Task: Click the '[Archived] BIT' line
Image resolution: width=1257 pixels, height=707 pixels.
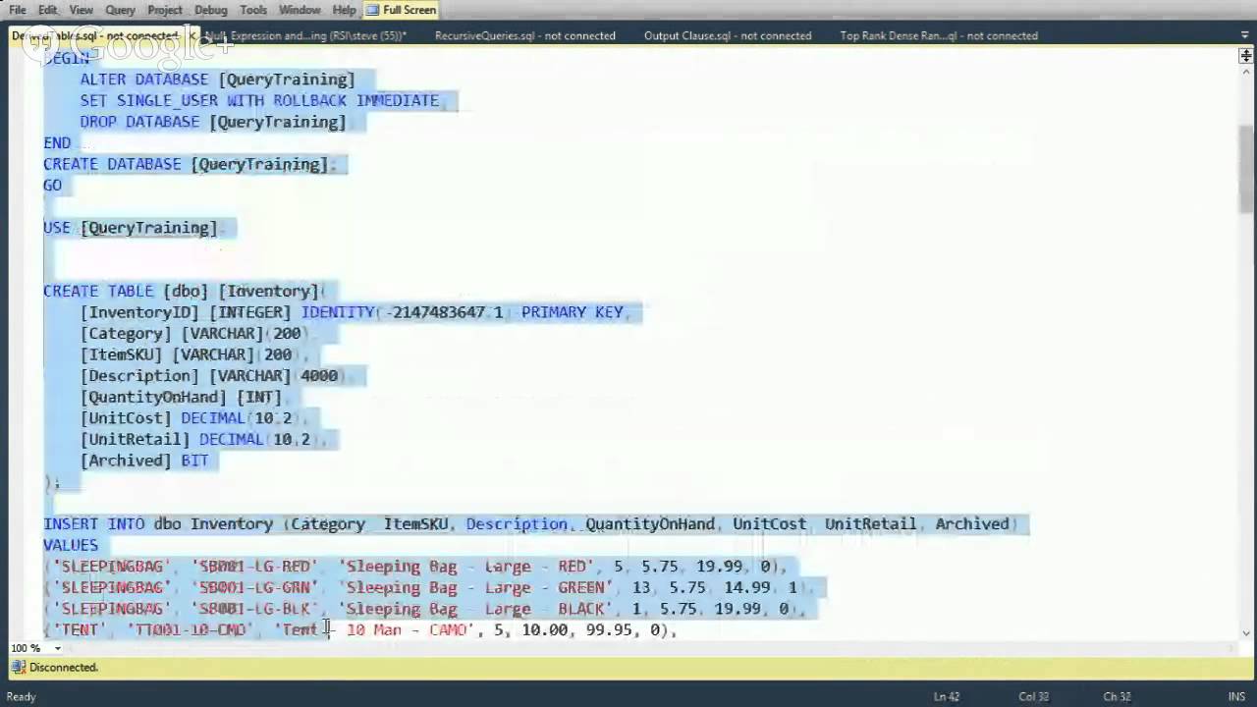Action: [x=144, y=461]
